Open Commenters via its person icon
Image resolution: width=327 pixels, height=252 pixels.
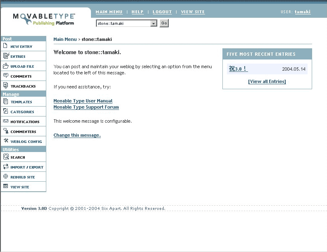tap(6, 131)
